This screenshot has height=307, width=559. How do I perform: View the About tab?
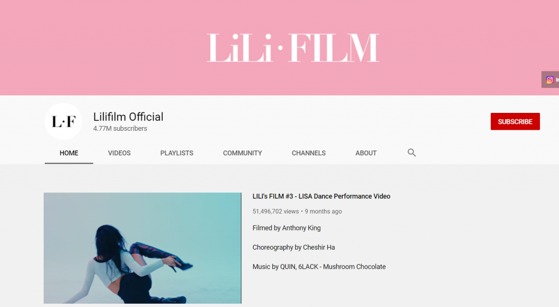[x=366, y=153]
